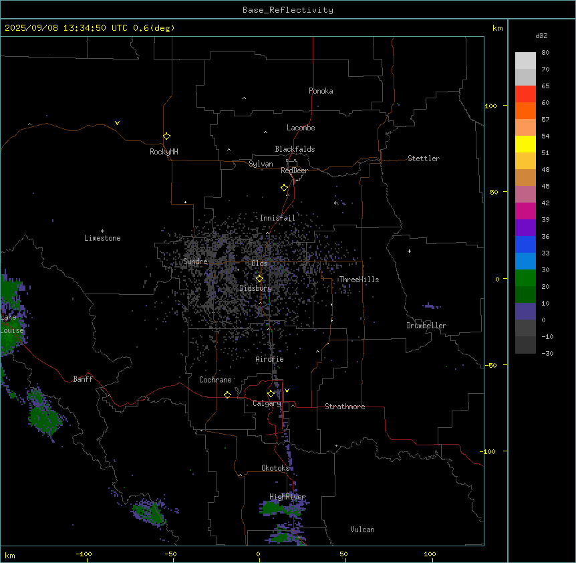Click the Blackfalds city label
Screen dimensions: 576x563
(295, 149)
